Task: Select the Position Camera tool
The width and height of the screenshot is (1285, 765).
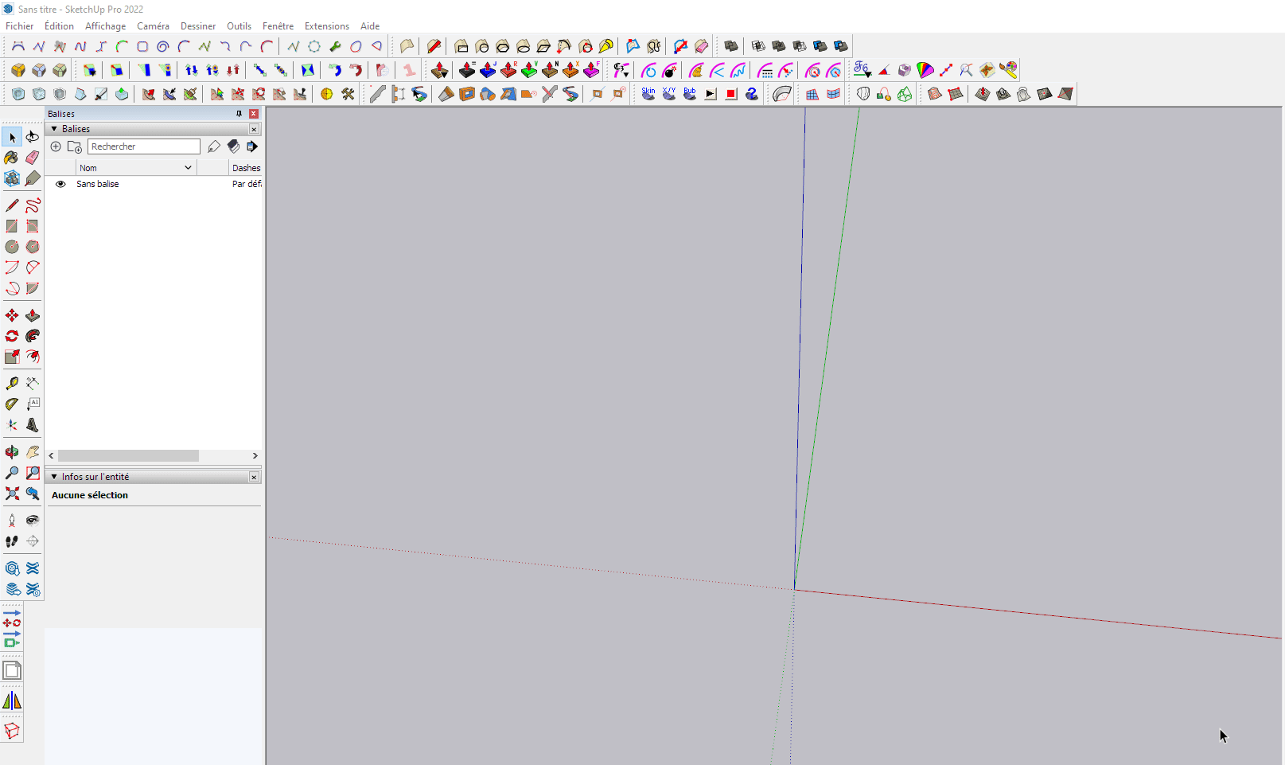Action: tap(12, 521)
